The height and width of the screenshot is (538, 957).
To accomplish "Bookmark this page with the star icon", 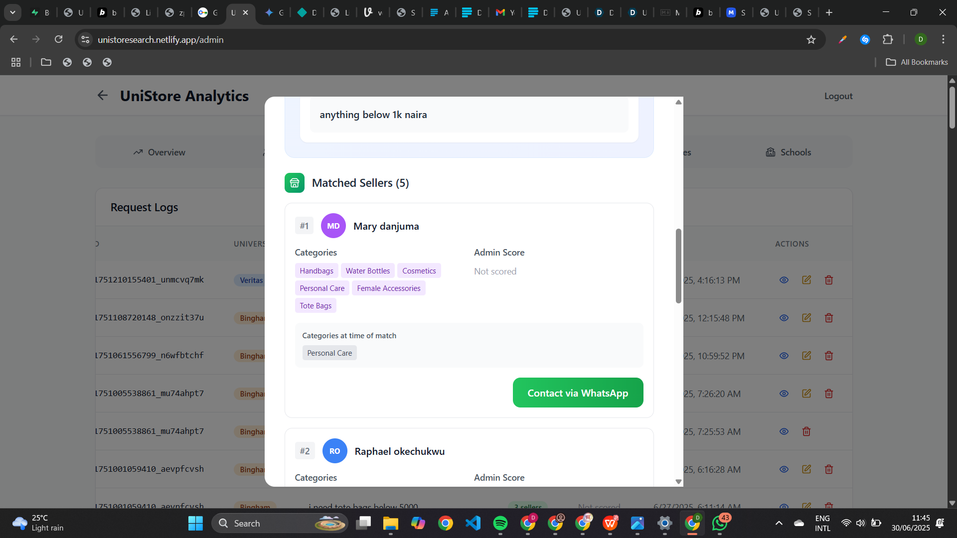I will coord(811,40).
